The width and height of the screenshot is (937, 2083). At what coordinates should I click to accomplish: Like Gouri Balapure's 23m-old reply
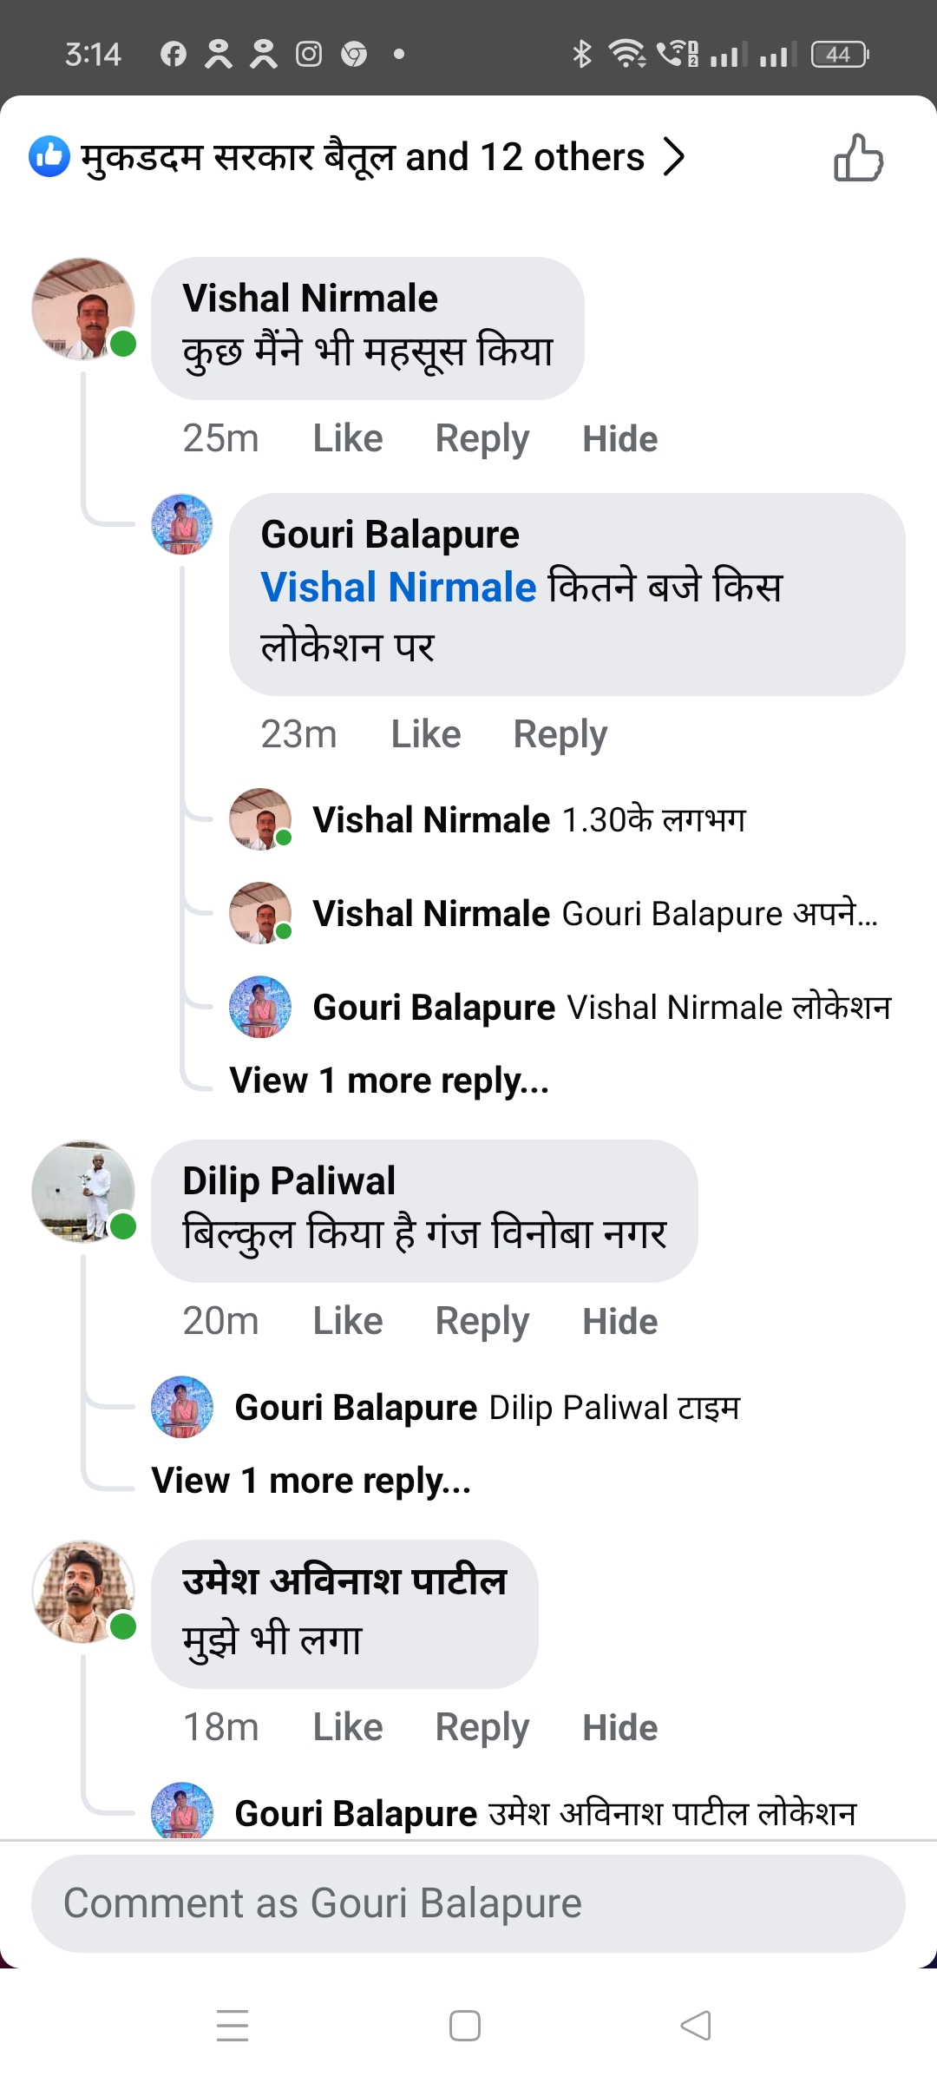coord(425,734)
